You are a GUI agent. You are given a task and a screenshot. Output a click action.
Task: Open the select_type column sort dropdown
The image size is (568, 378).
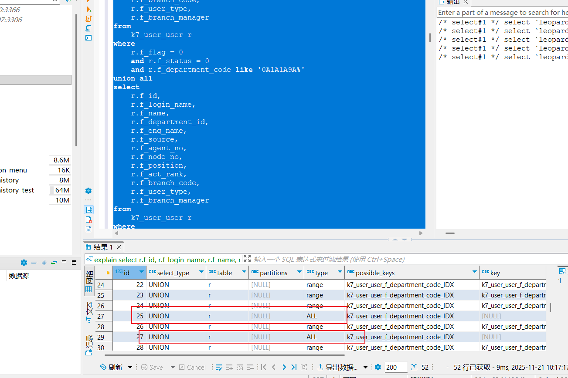[x=201, y=273]
